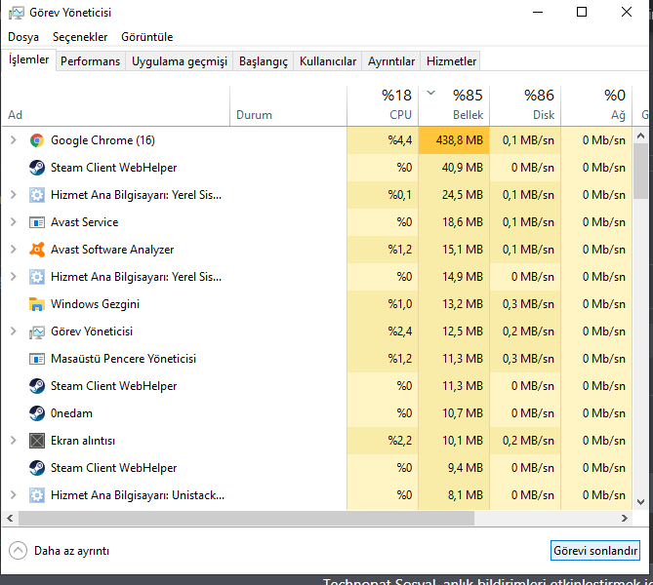The width and height of the screenshot is (653, 585).
Task: Click the vertical scrollbar up arrow
Action: [x=641, y=136]
